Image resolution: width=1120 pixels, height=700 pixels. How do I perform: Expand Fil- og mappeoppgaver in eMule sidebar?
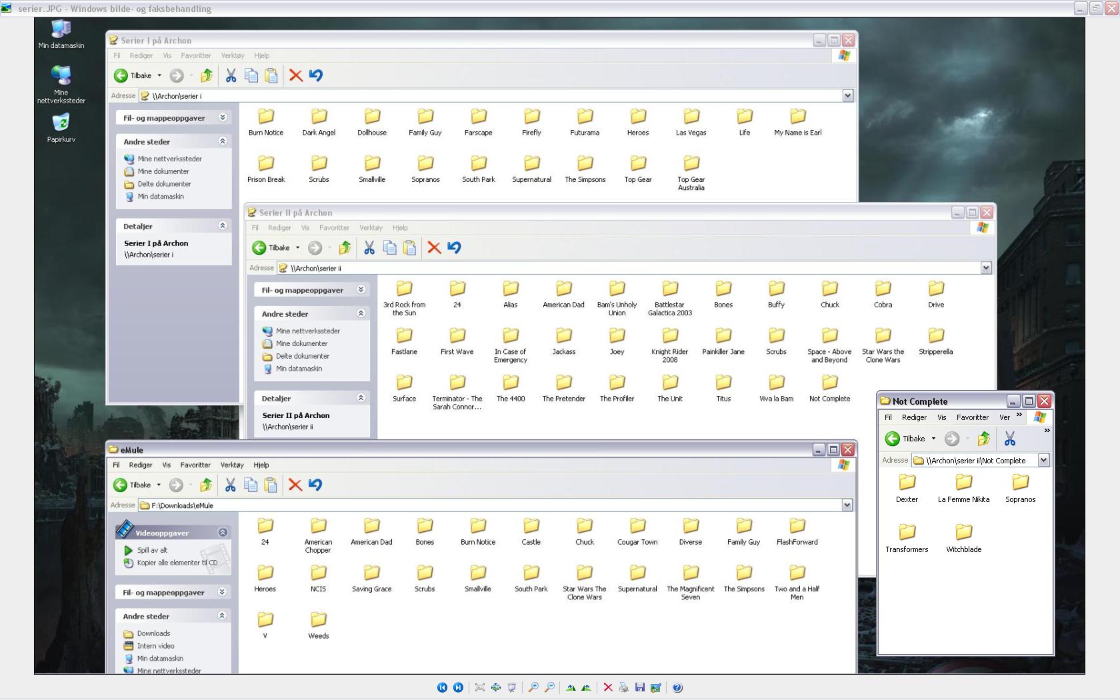pyautogui.click(x=223, y=591)
